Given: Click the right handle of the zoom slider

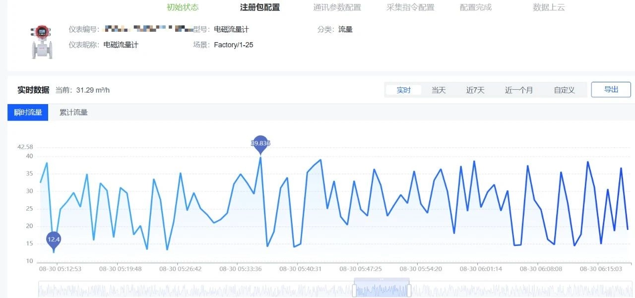Looking at the screenshot, I should 409,291.
